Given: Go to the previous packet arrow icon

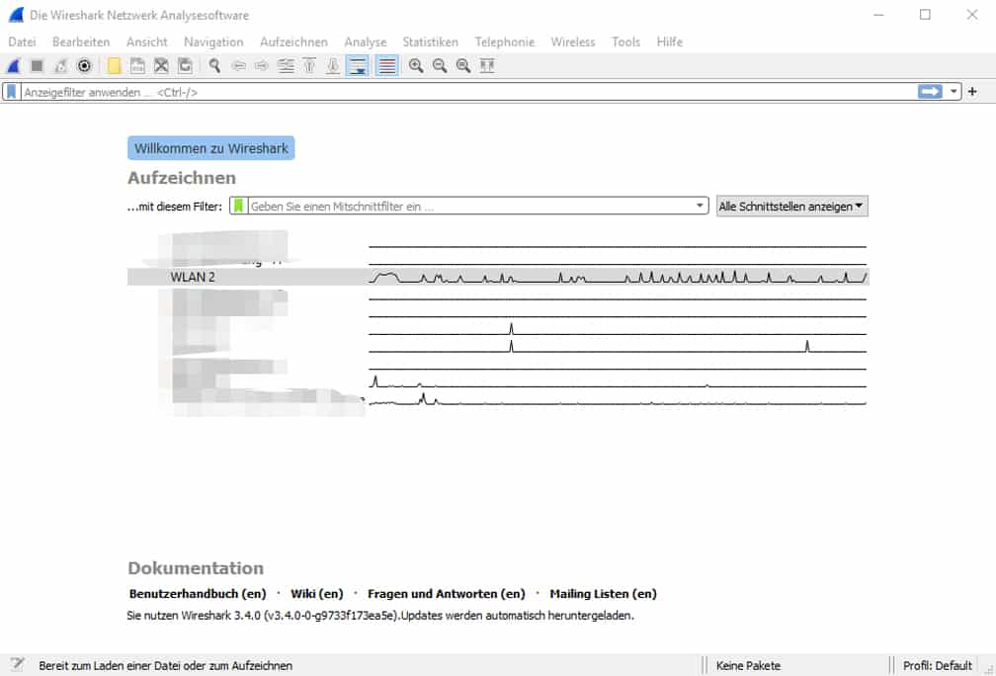Looking at the screenshot, I should tap(238, 65).
